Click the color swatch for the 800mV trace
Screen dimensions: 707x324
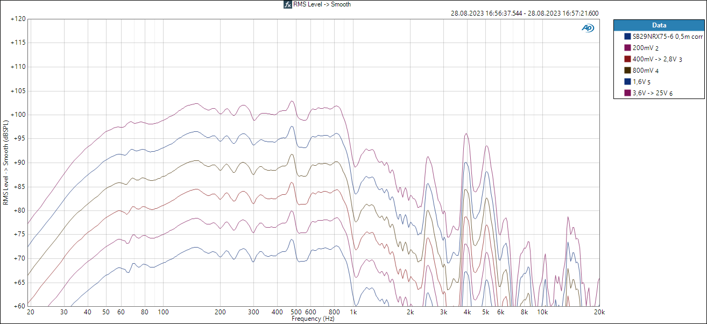(627, 71)
